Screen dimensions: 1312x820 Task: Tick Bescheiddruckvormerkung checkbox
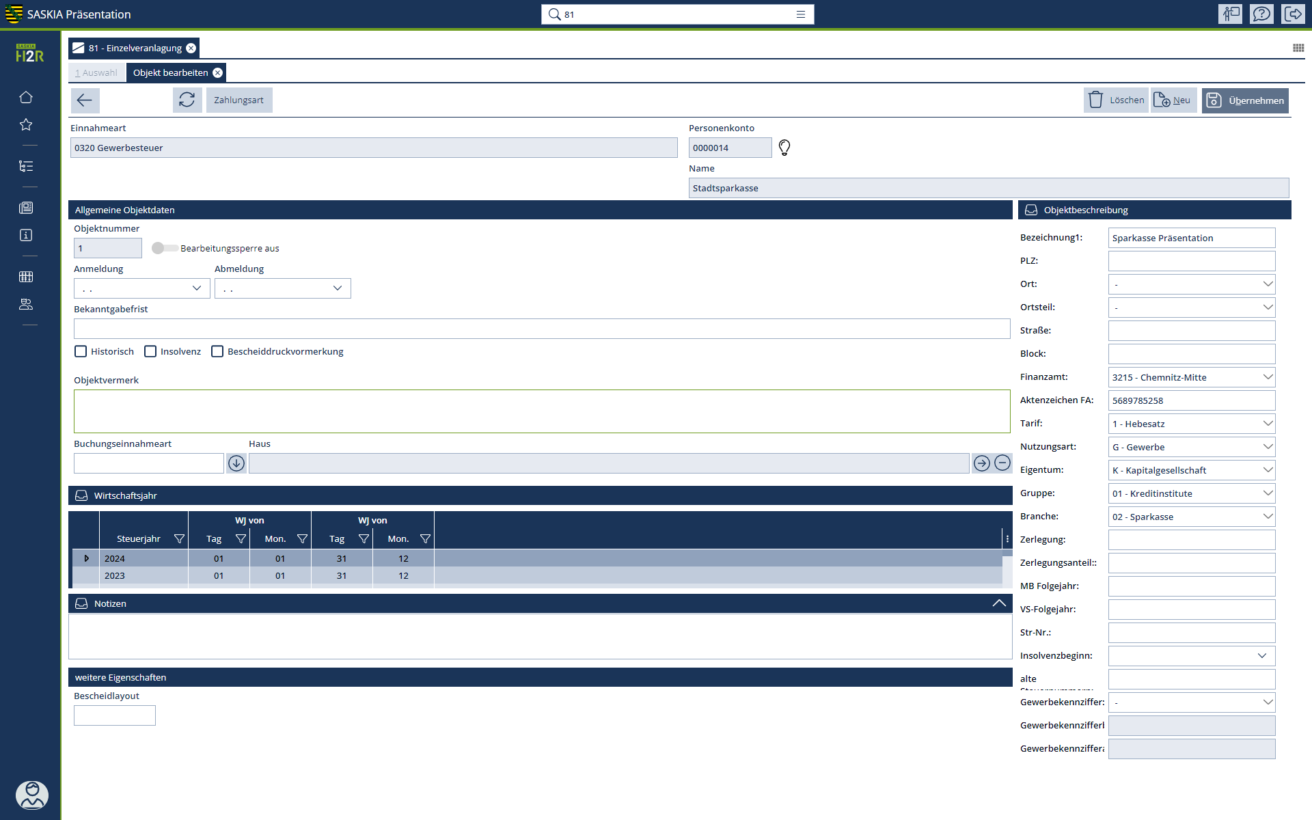[x=217, y=351]
